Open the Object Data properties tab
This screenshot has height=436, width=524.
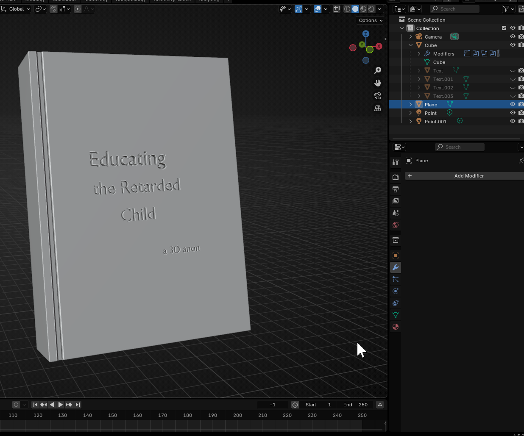point(396,315)
